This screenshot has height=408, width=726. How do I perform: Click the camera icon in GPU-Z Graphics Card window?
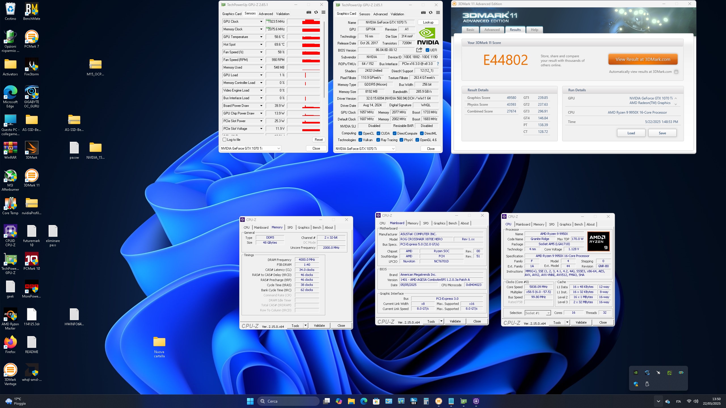point(423,12)
